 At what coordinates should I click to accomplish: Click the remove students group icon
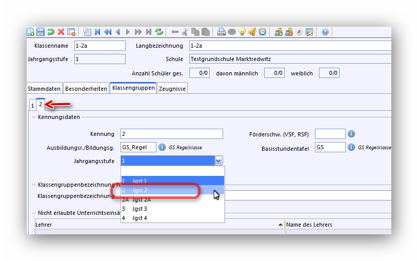click(x=289, y=32)
